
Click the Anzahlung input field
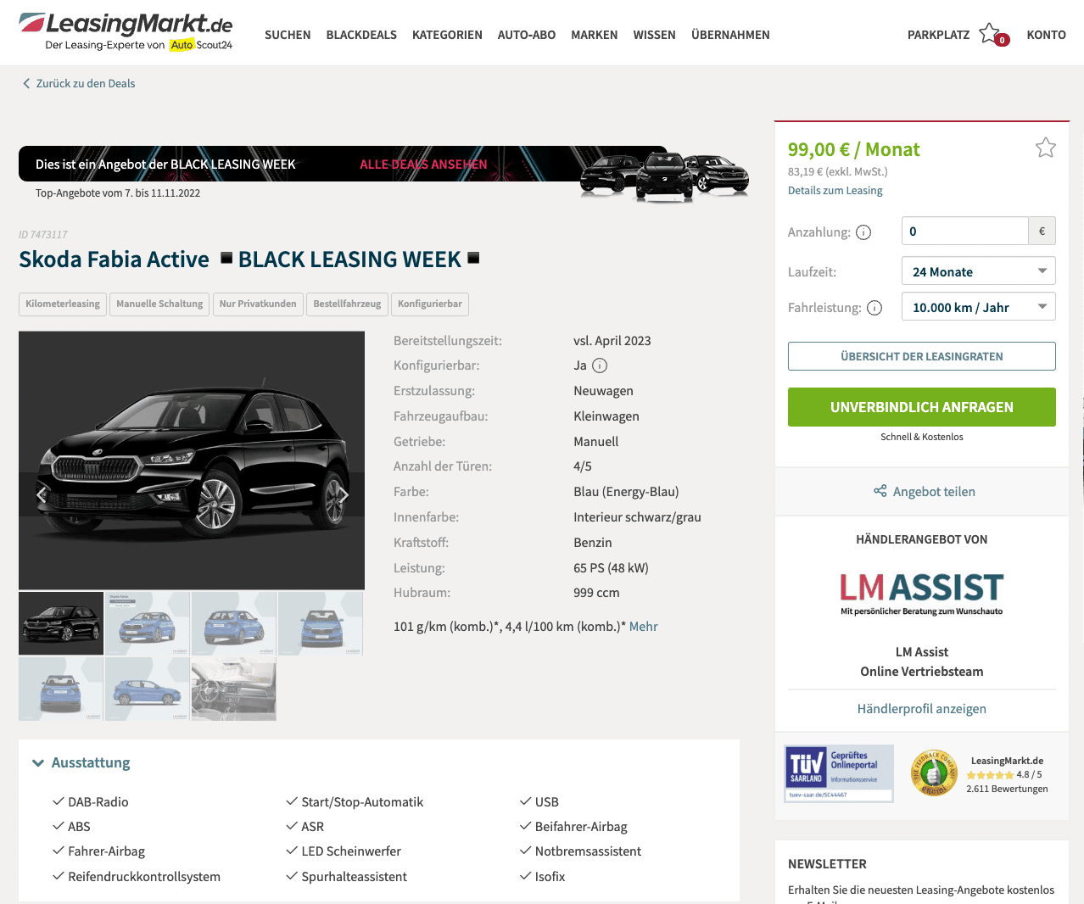(965, 231)
